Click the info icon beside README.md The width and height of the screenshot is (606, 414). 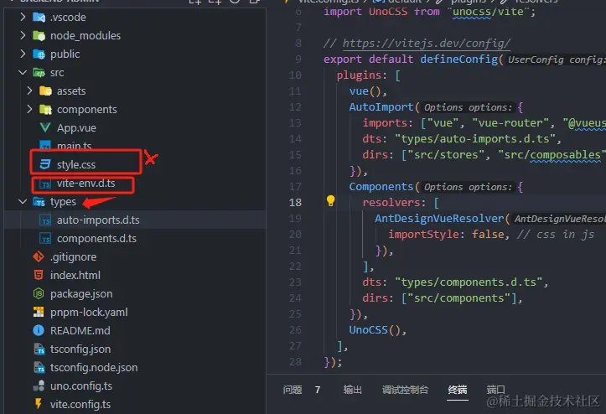39,330
